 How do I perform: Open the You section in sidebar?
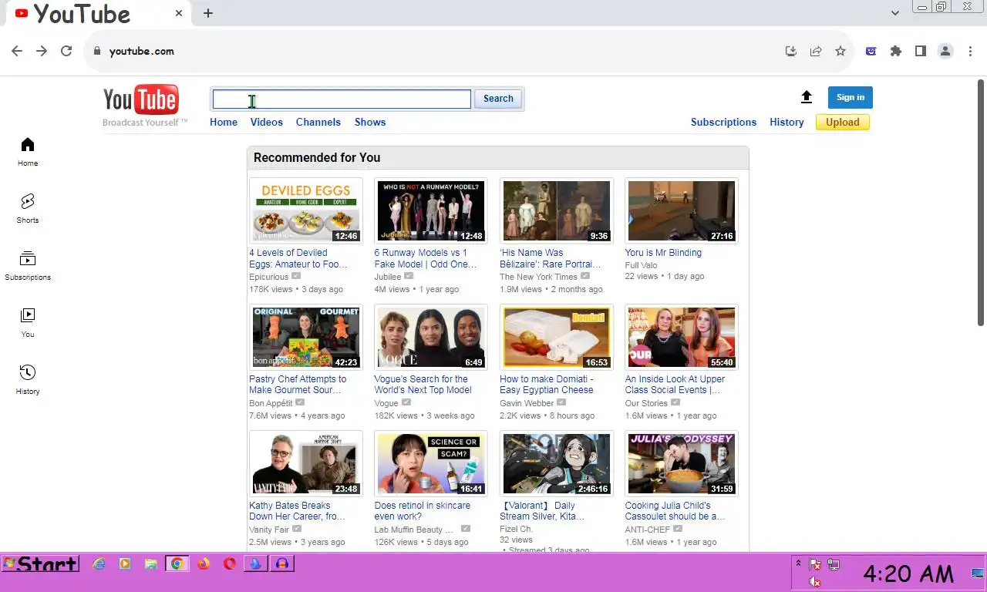[x=28, y=323]
